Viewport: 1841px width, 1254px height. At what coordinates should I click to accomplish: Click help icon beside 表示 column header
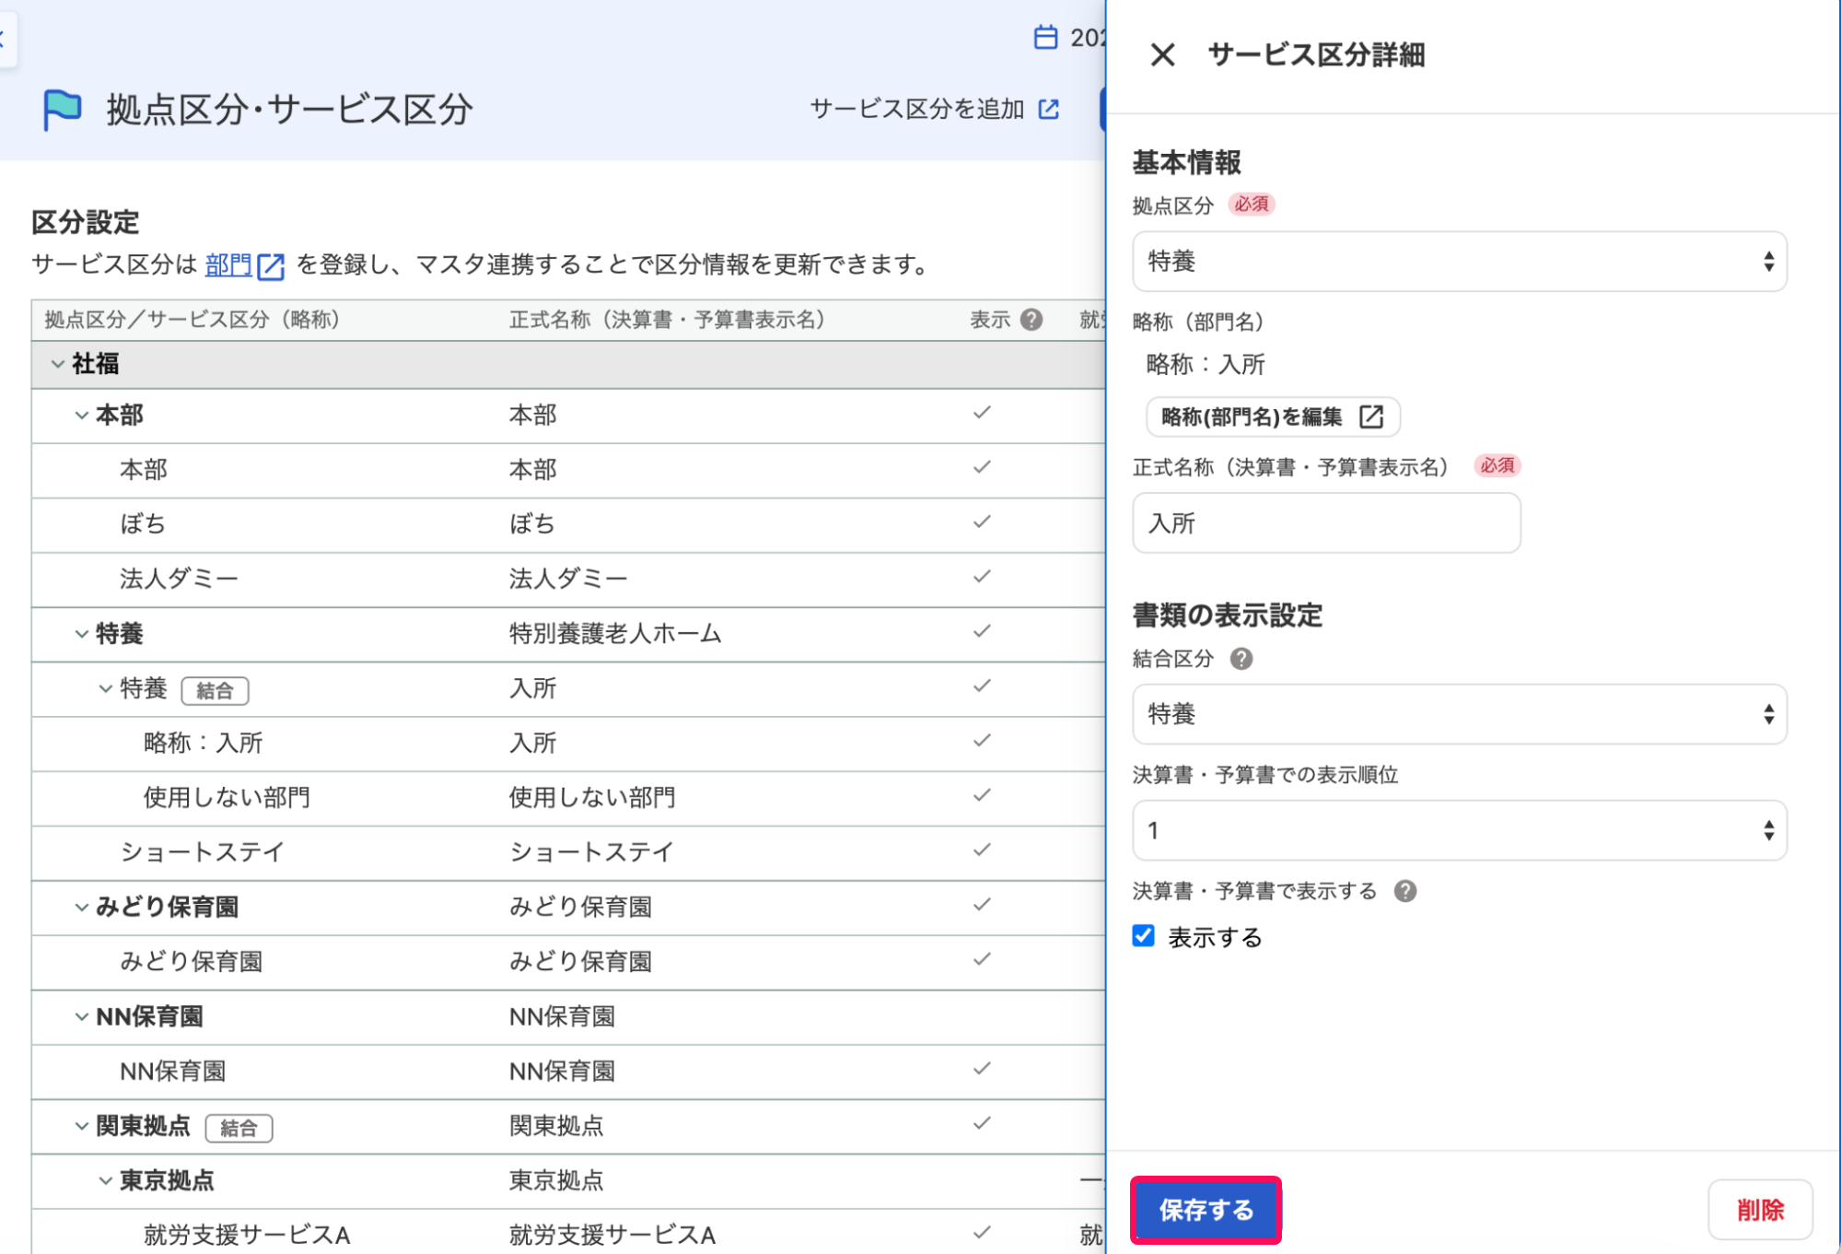1031,320
